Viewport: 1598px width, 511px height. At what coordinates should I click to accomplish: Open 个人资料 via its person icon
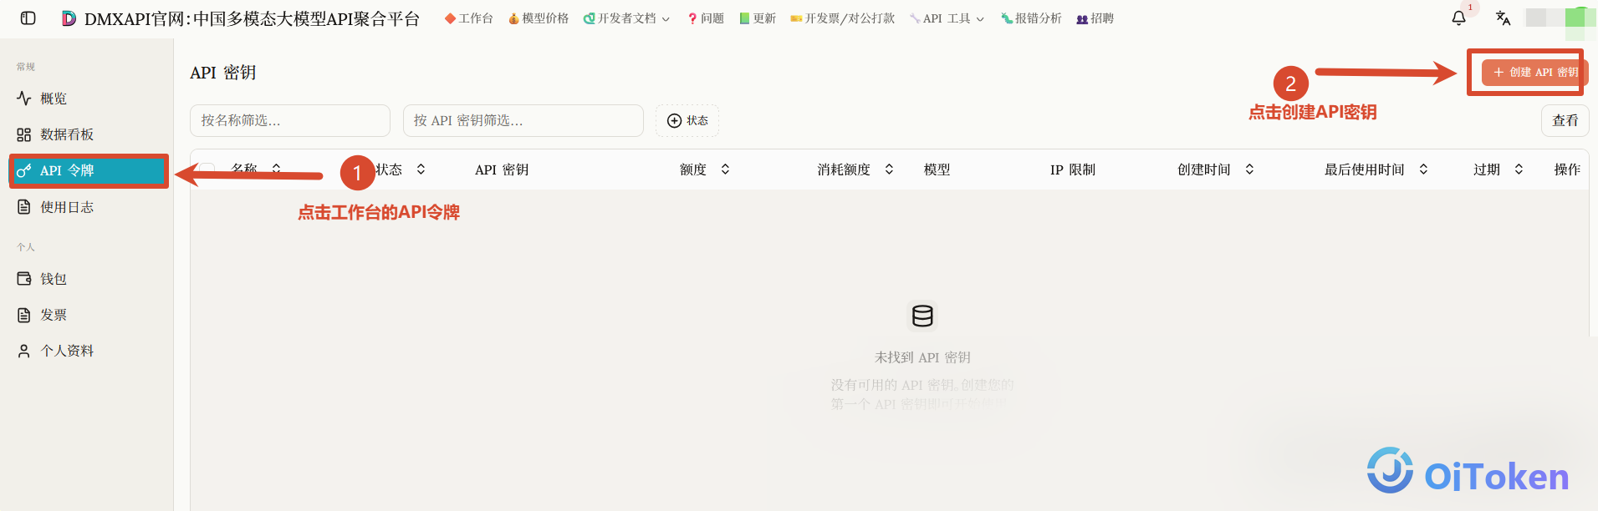(24, 351)
